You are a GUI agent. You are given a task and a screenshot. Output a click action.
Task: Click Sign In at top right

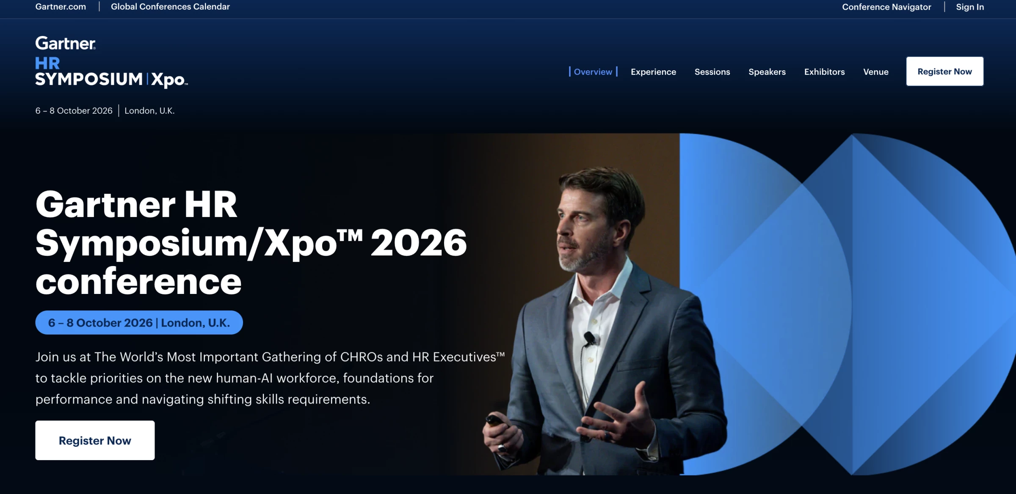pos(970,7)
